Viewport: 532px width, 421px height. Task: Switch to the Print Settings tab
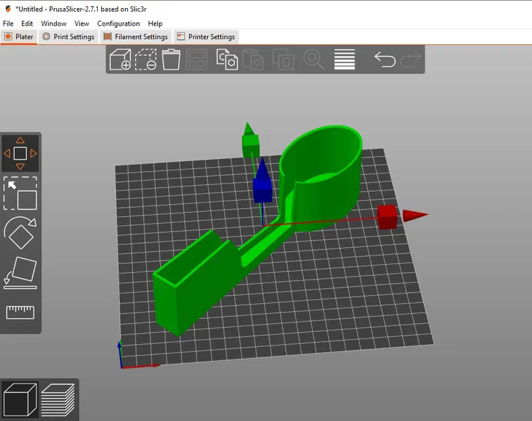point(68,36)
